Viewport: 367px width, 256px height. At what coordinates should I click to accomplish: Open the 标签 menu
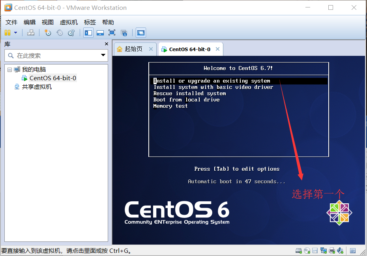coord(90,22)
